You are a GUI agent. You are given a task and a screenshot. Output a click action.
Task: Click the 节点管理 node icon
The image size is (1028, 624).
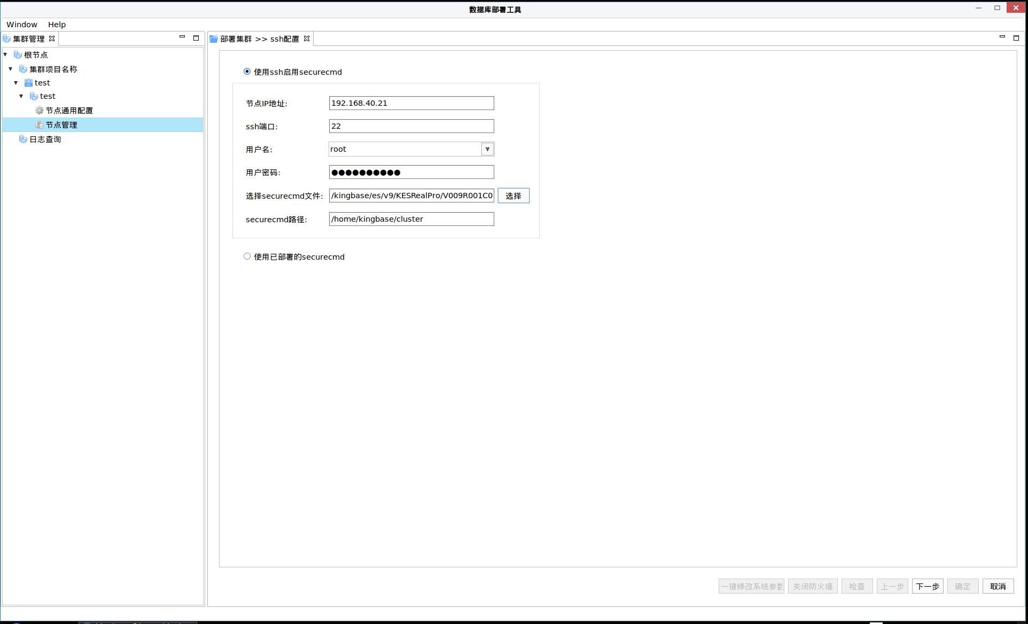click(39, 124)
